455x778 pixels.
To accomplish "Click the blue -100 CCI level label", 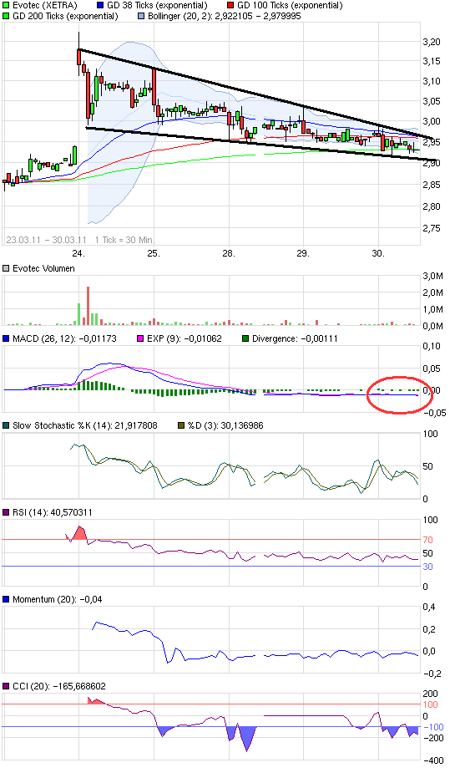I will coord(432,727).
